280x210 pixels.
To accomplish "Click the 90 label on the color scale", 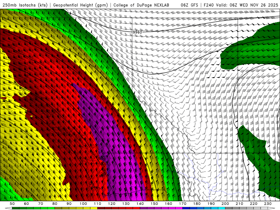I will coord(69,204).
